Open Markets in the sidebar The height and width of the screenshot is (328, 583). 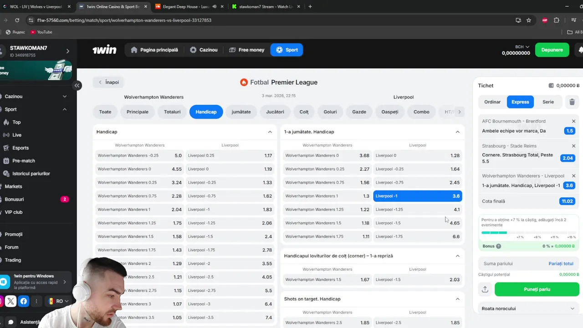pos(13,186)
